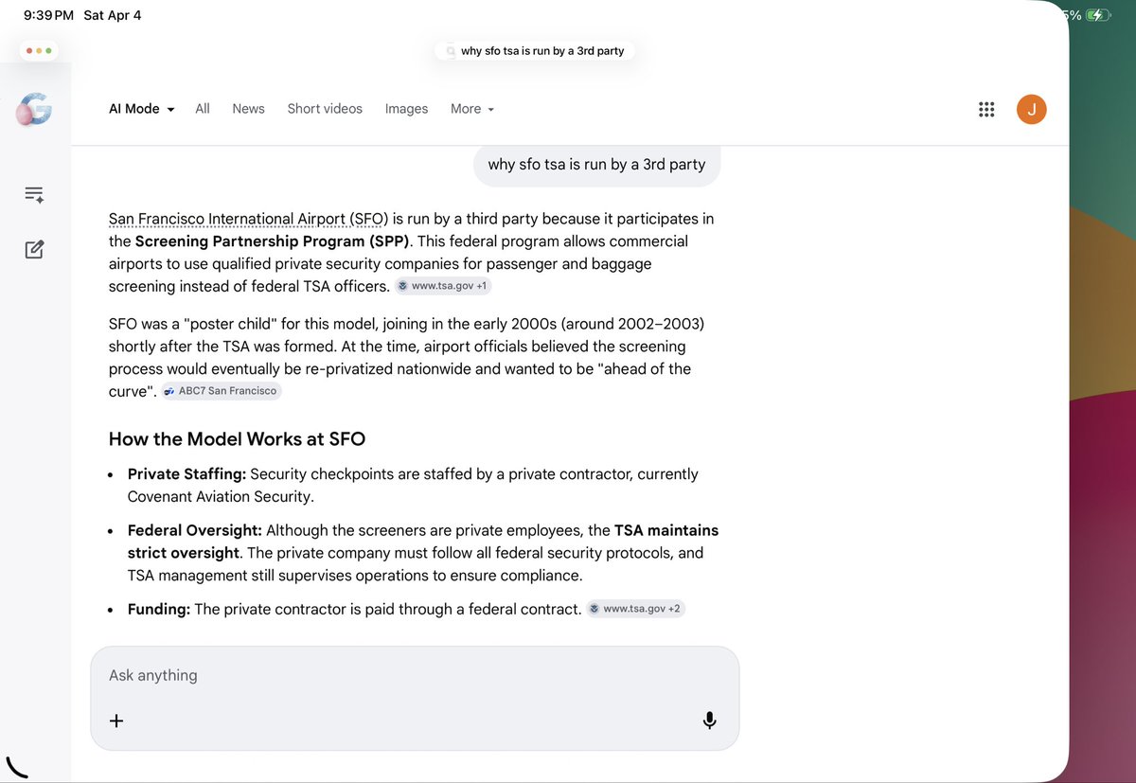Tap the address bar showing the query
Screen dimensions: 1136x783
(535, 51)
